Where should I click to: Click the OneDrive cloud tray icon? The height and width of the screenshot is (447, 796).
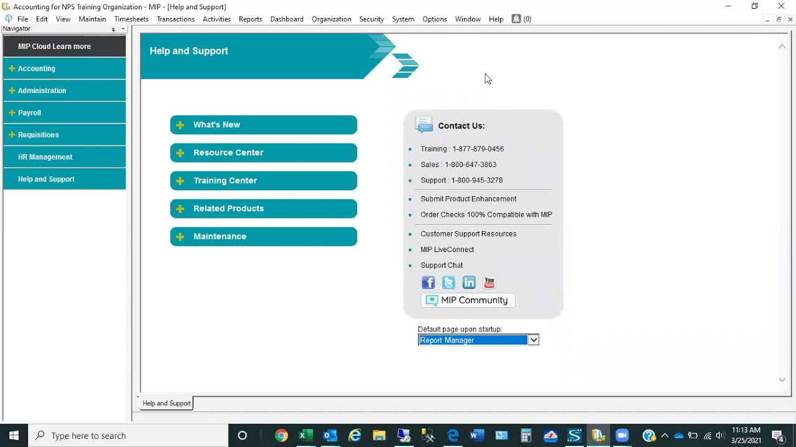click(678, 435)
